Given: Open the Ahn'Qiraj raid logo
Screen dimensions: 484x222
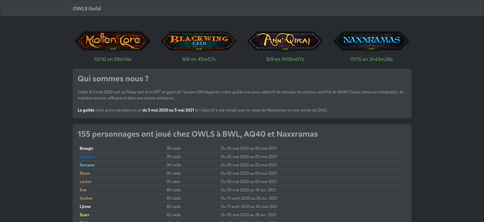Looking at the screenshot, I should (285, 41).
